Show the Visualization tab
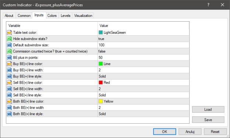 pyautogui.click(x=83, y=15)
